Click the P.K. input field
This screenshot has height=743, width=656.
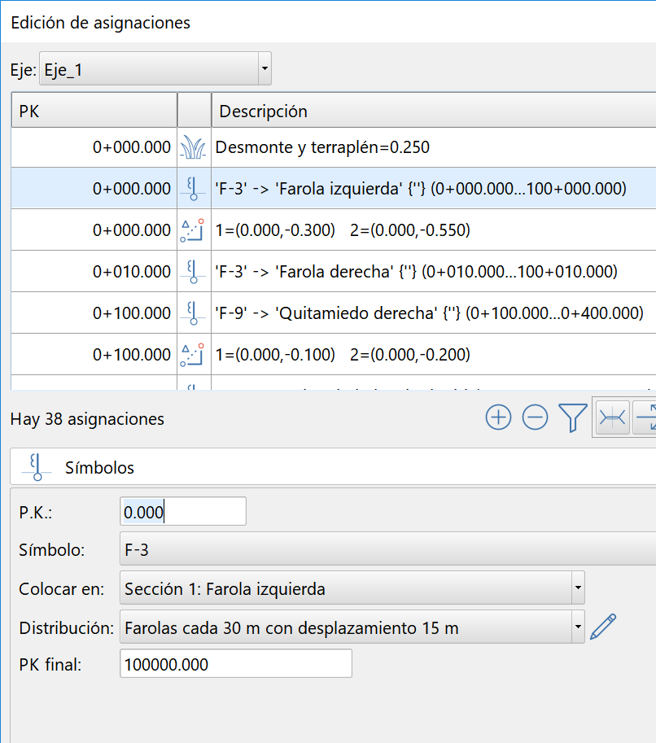(x=182, y=512)
